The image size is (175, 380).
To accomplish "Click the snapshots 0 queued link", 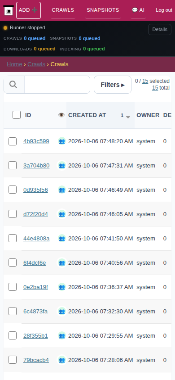I will (90, 38).
